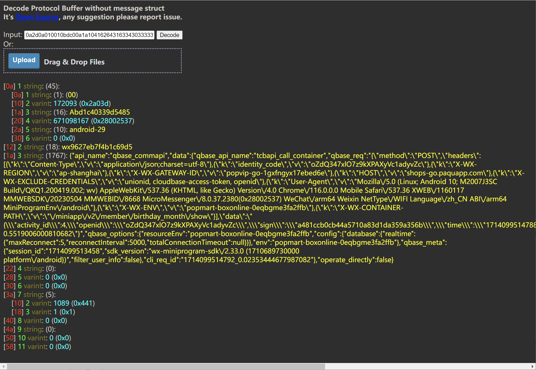Click the [22] tag on field 4
536x370 pixels.
(10, 269)
